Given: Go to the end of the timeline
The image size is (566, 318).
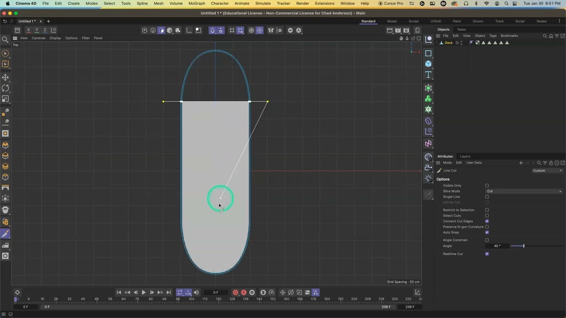Looking at the screenshot, I should (168, 292).
